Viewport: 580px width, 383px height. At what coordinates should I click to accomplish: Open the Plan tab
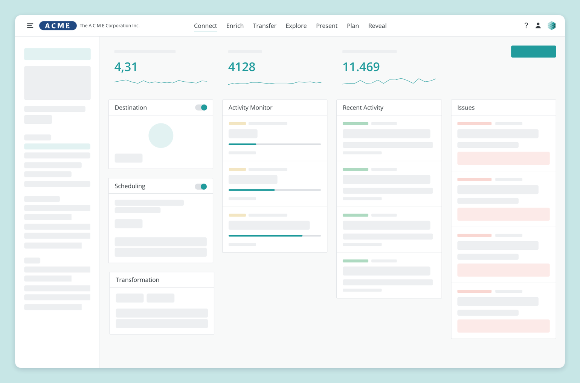coord(353,26)
